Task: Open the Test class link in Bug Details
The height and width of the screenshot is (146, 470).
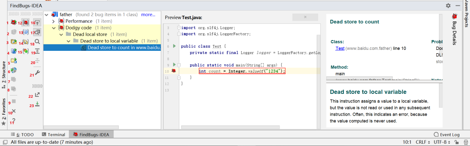Action: (x=340, y=48)
